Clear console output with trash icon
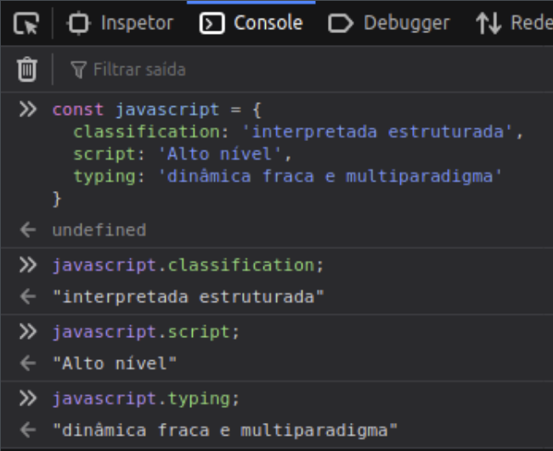 27,69
